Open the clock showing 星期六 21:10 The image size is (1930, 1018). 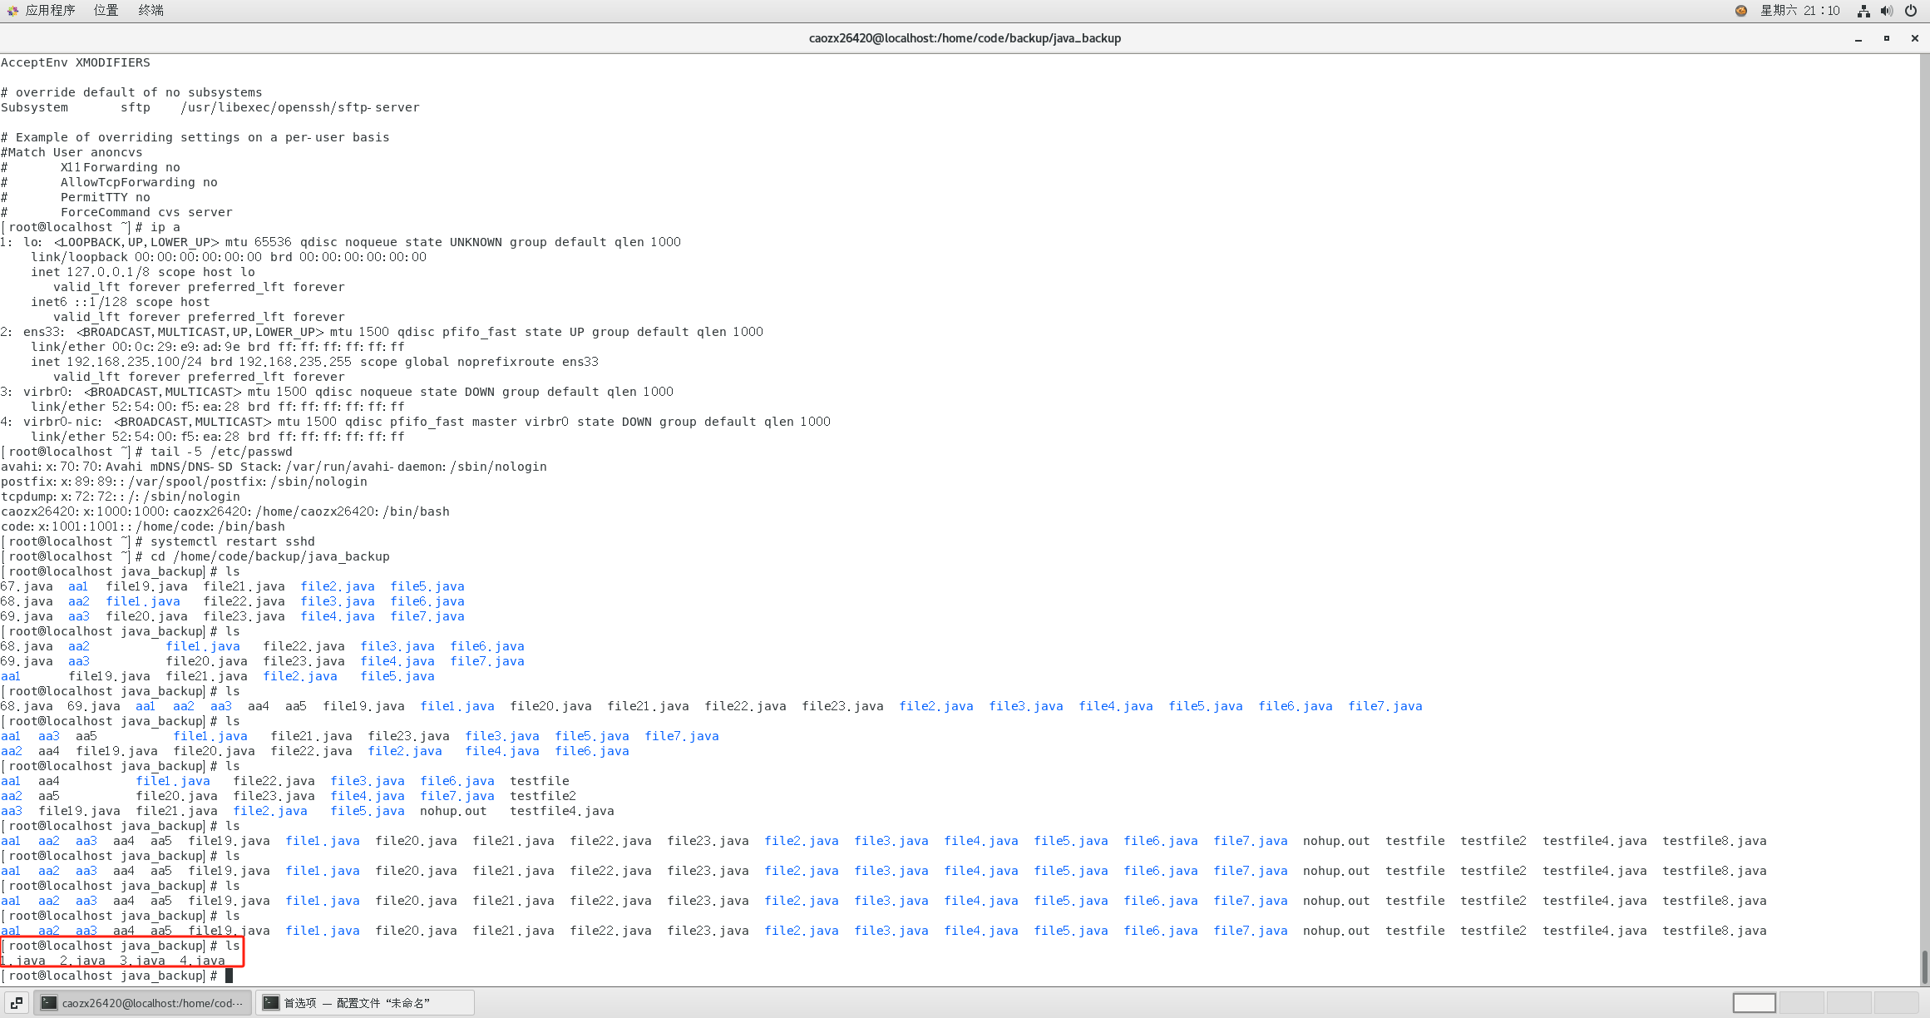tap(1799, 11)
